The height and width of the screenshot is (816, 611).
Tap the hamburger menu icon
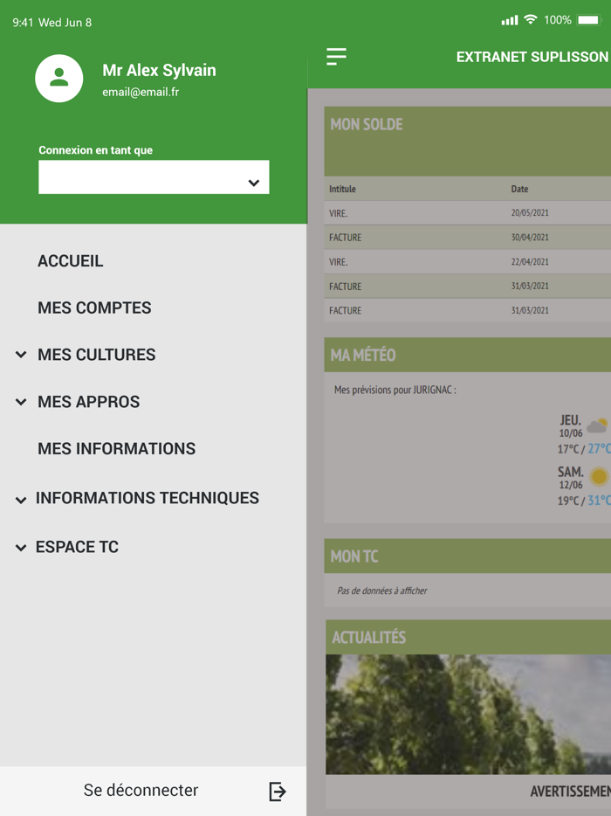tap(336, 56)
